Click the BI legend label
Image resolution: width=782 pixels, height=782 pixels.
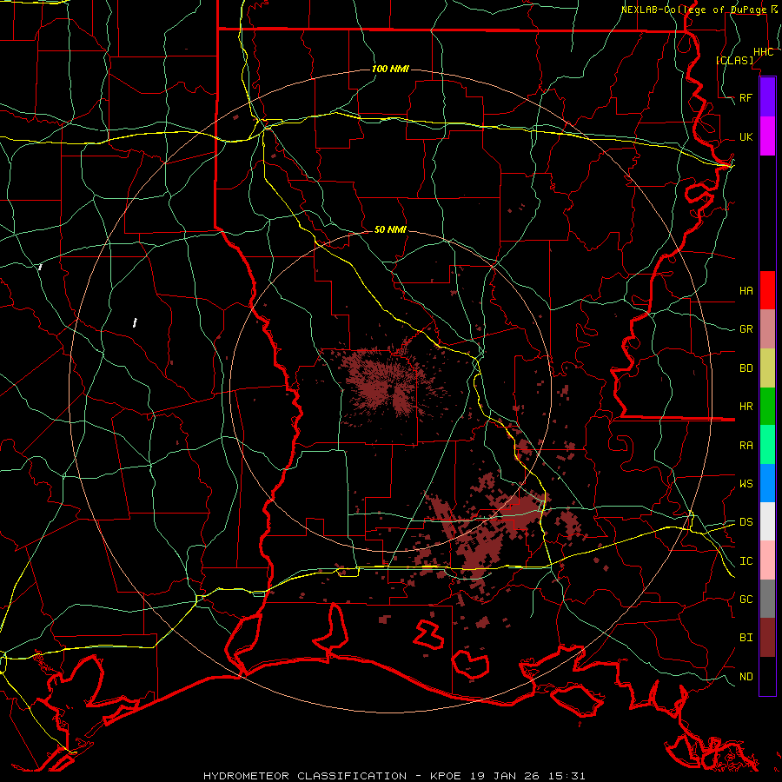pyautogui.click(x=746, y=638)
